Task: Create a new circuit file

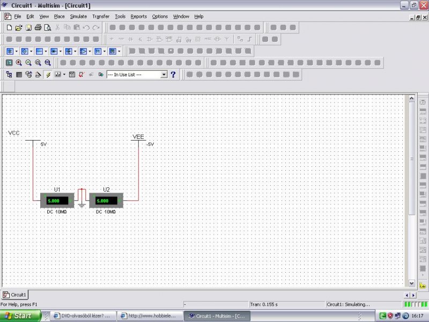Action: point(9,27)
